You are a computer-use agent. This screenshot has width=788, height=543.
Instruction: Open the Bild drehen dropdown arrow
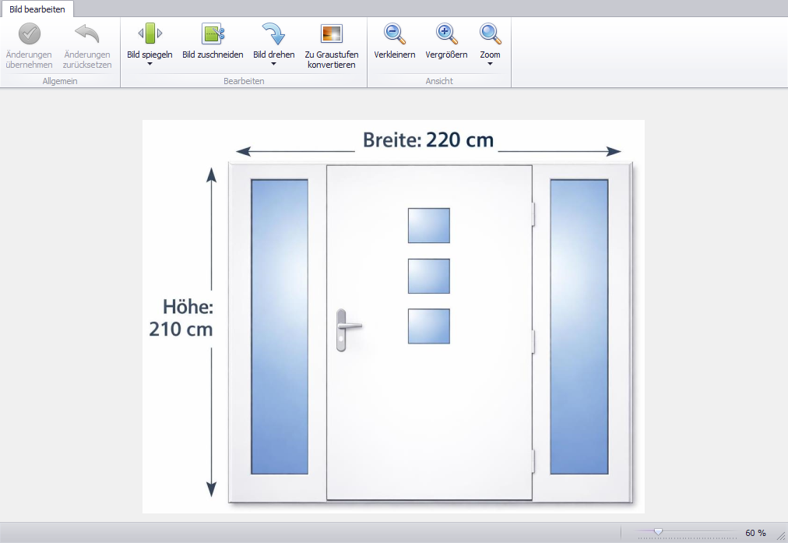[273, 65]
